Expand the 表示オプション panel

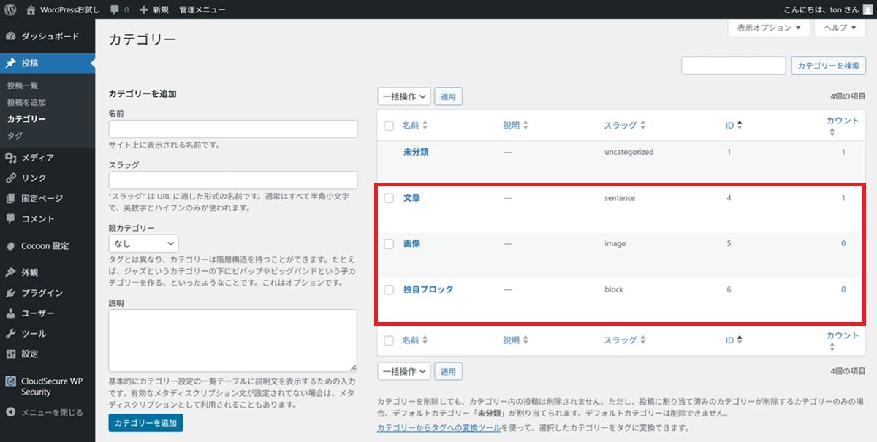coord(768,28)
